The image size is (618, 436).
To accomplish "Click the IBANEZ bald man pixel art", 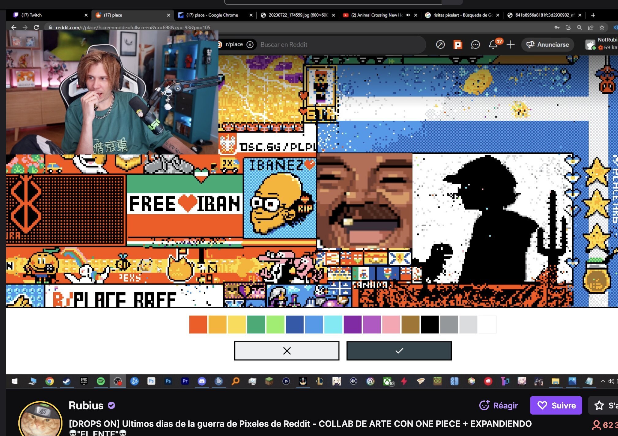I will tap(280, 198).
